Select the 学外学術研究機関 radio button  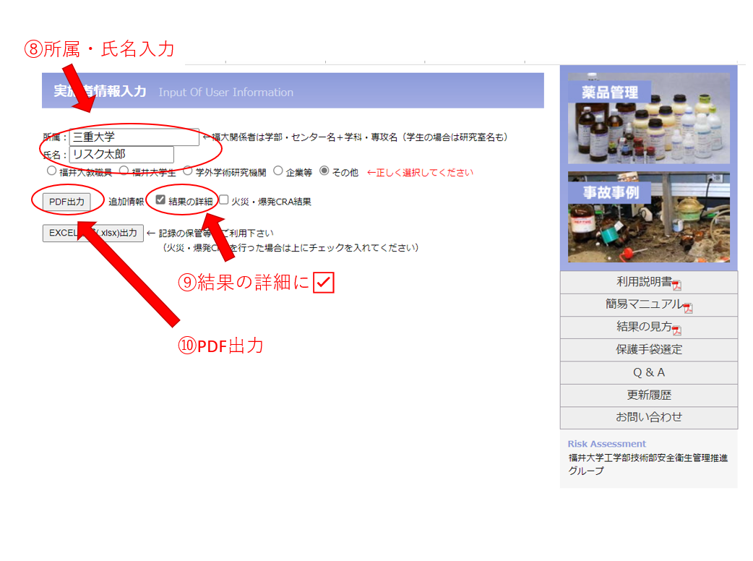188,171
